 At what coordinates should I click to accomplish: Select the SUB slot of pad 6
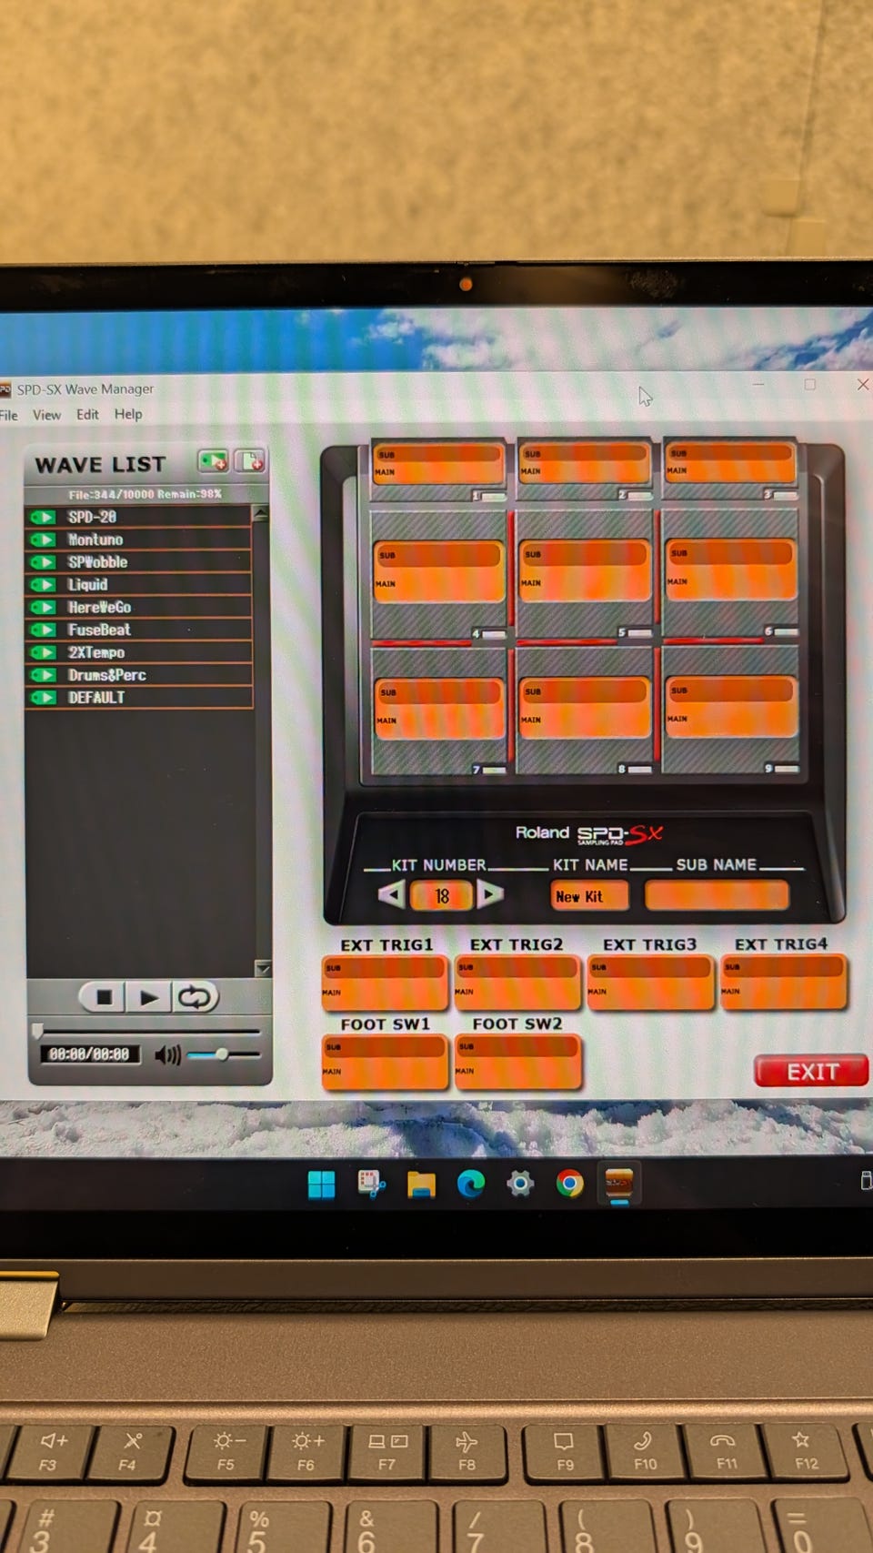click(729, 553)
